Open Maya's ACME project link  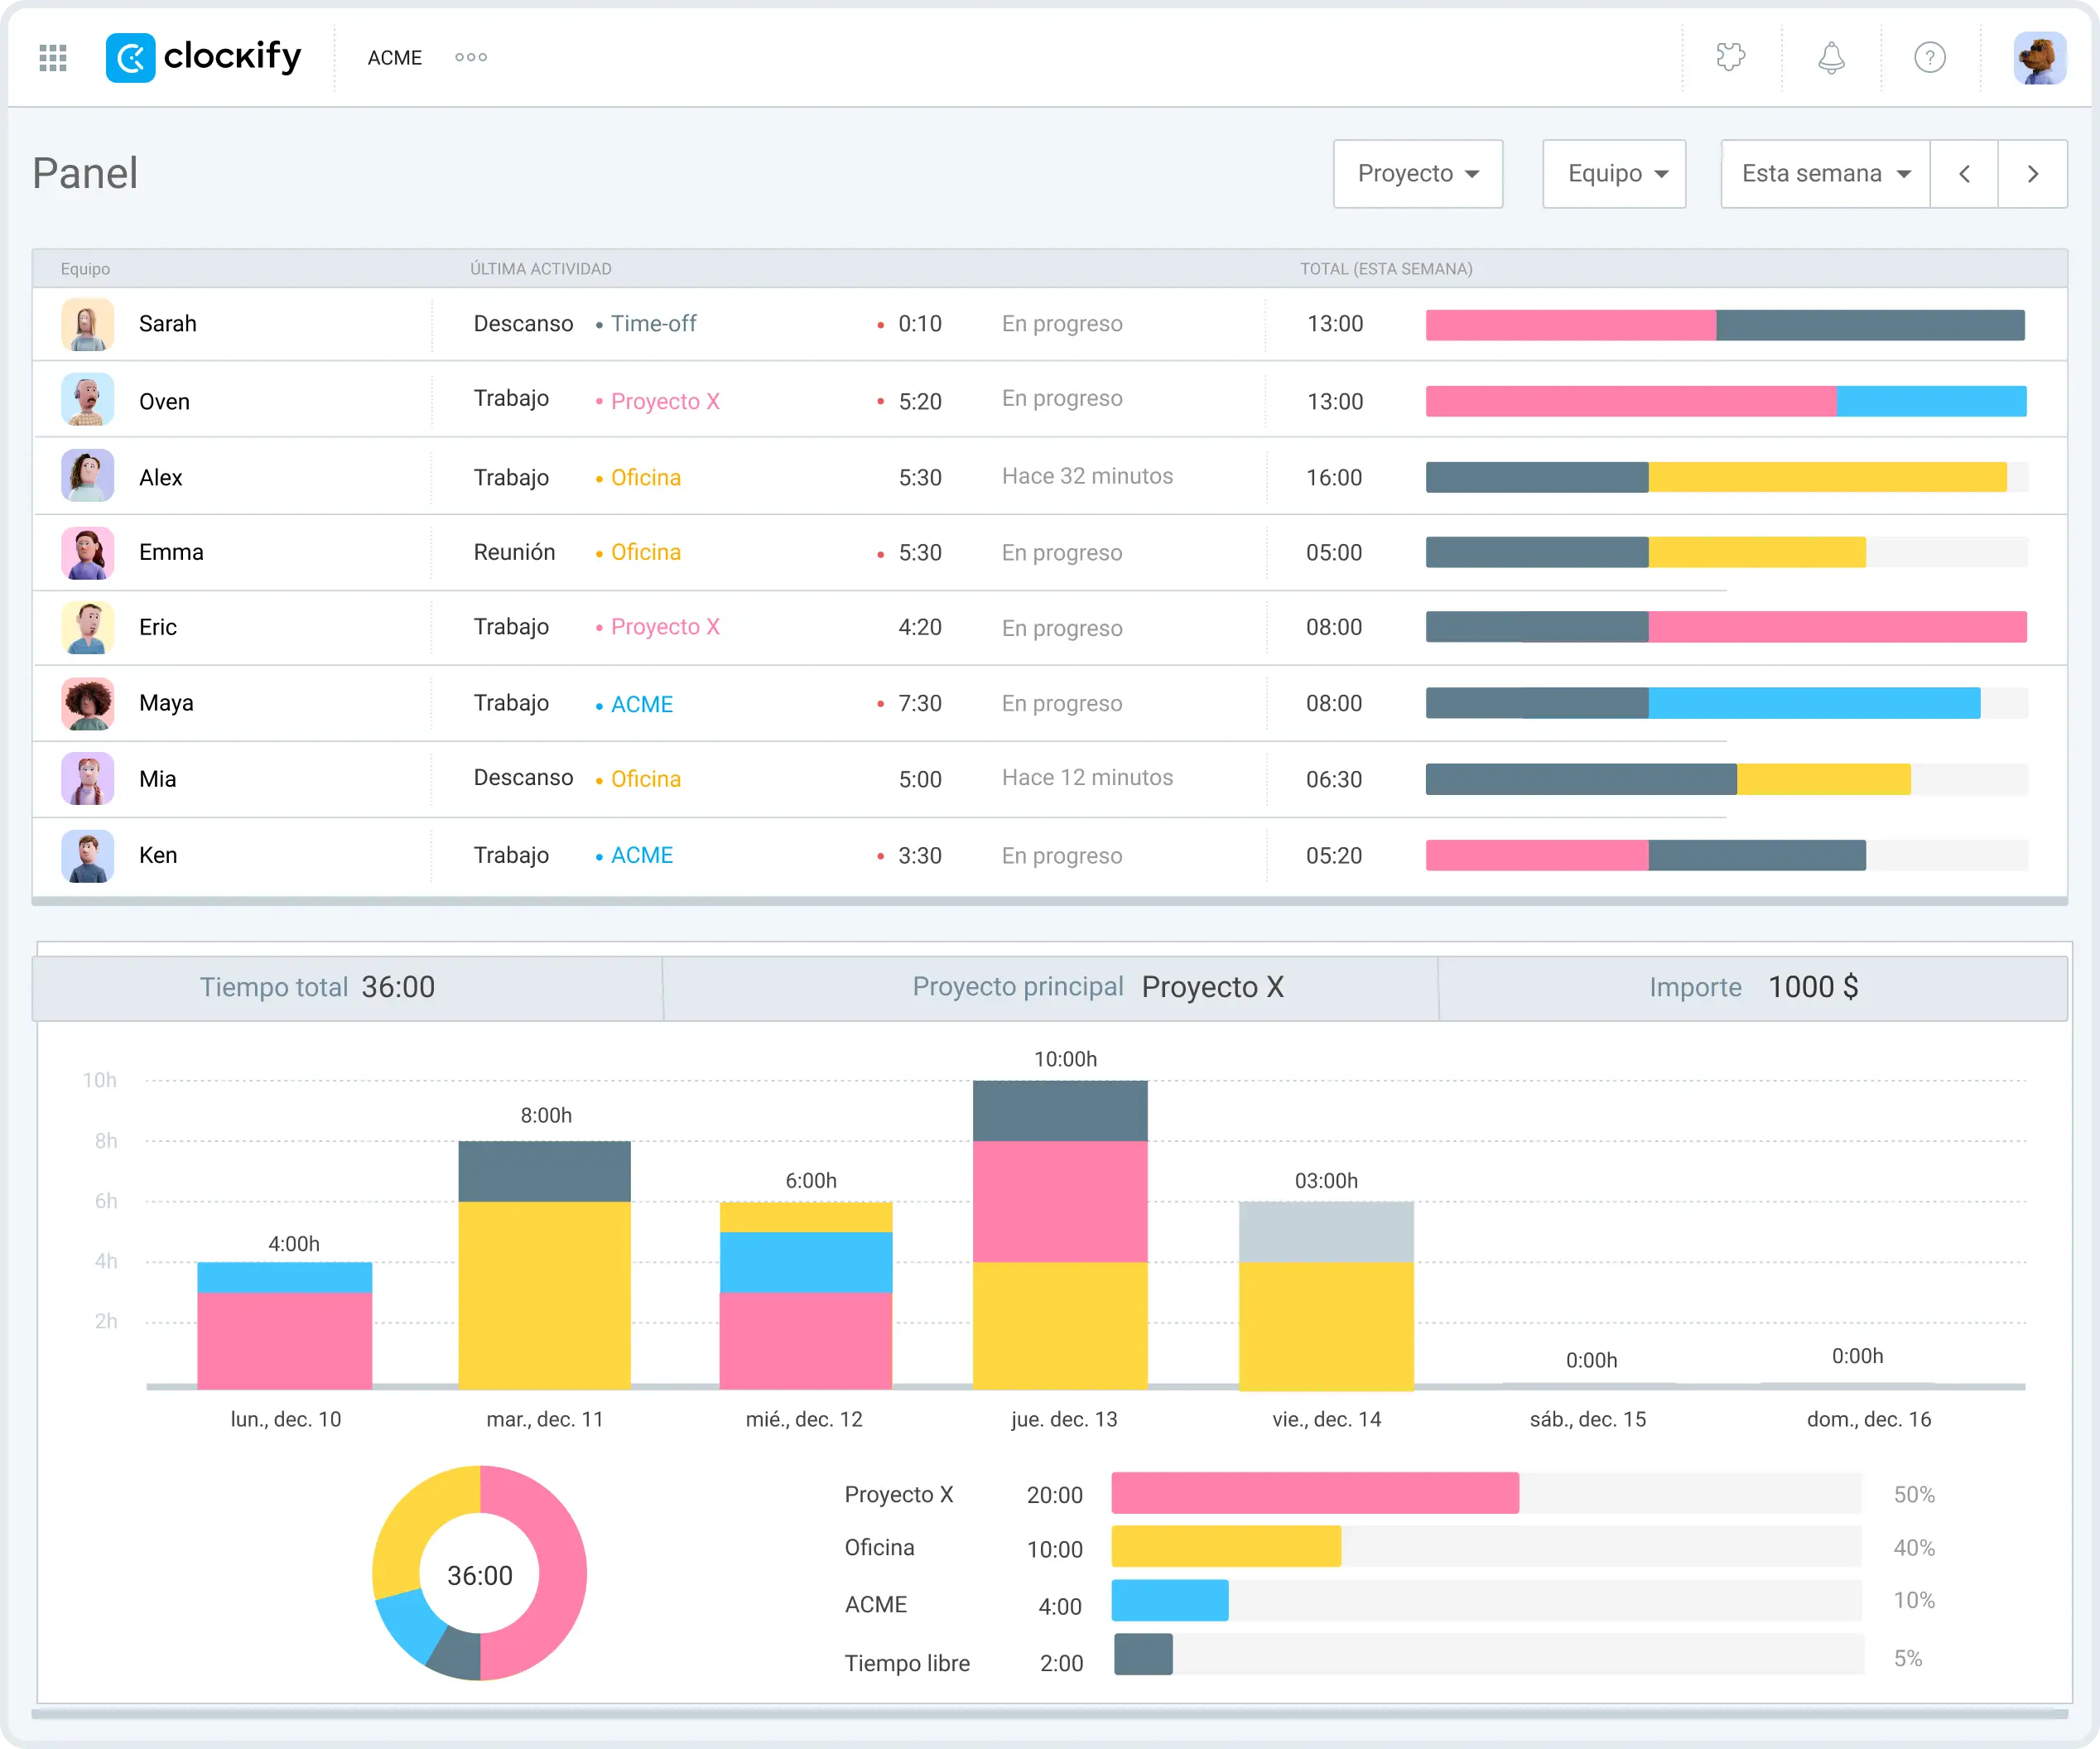tap(642, 704)
